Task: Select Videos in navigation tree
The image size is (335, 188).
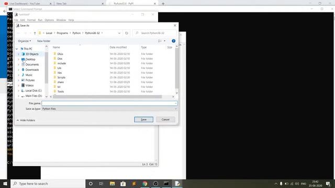Action: coord(29,86)
